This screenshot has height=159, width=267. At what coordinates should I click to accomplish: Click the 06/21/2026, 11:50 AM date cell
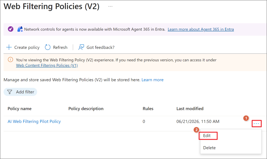click(198, 122)
